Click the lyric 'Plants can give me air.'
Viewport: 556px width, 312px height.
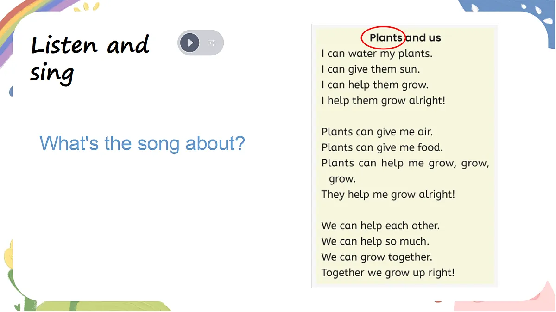coord(377,132)
